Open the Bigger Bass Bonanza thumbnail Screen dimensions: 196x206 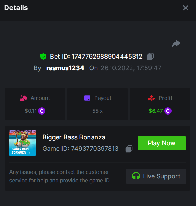click(x=22, y=143)
